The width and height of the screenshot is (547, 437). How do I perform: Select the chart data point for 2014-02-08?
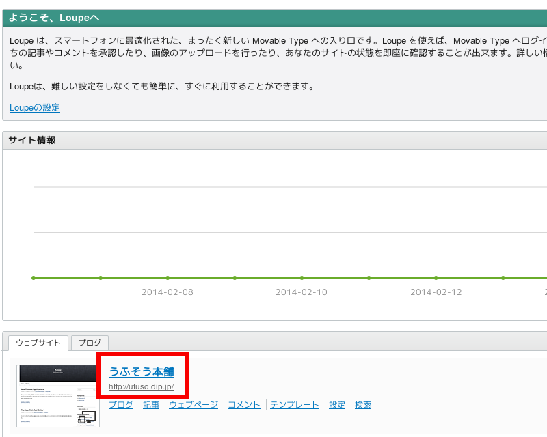[168, 278]
